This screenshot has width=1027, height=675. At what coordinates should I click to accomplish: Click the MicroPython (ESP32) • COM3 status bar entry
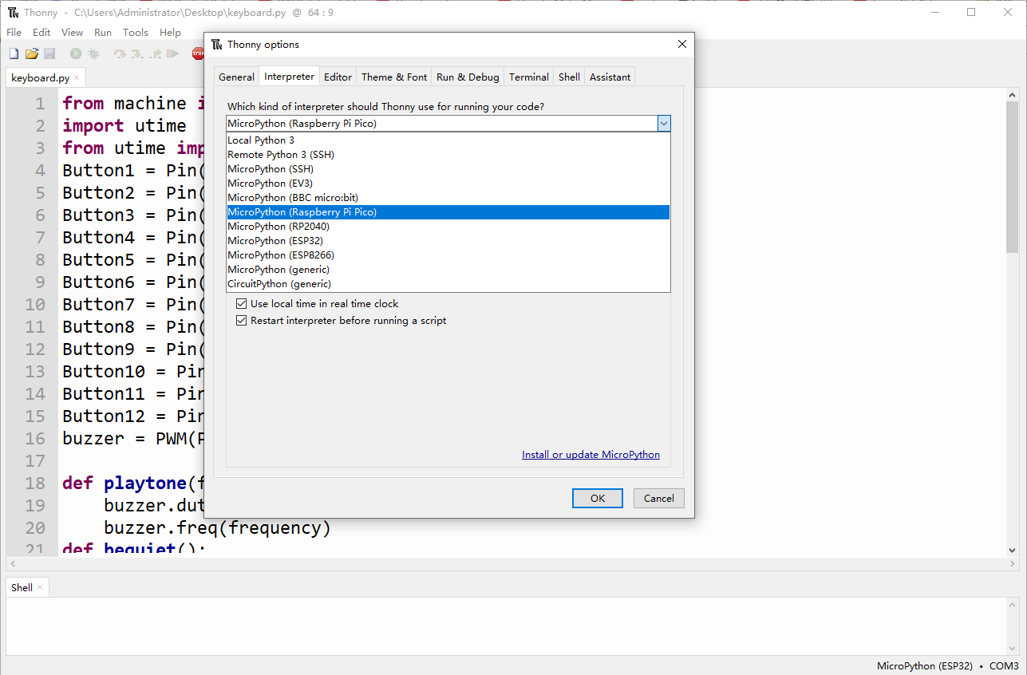click(x=948, y=666)
